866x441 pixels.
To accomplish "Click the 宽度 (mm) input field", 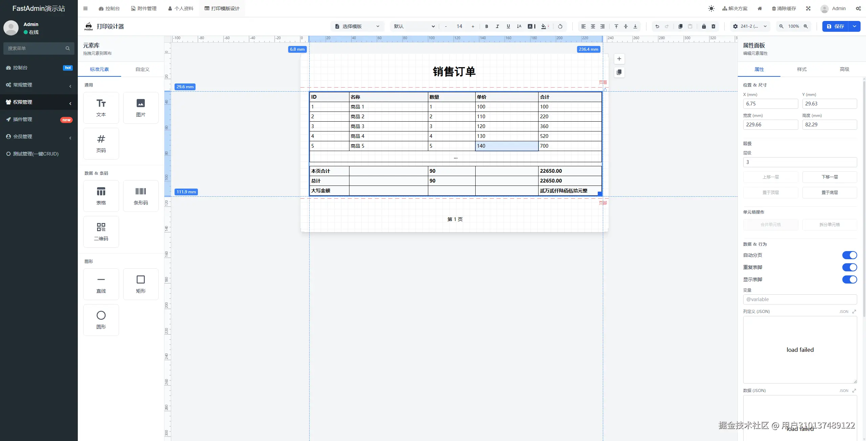I will pos(770,125).
